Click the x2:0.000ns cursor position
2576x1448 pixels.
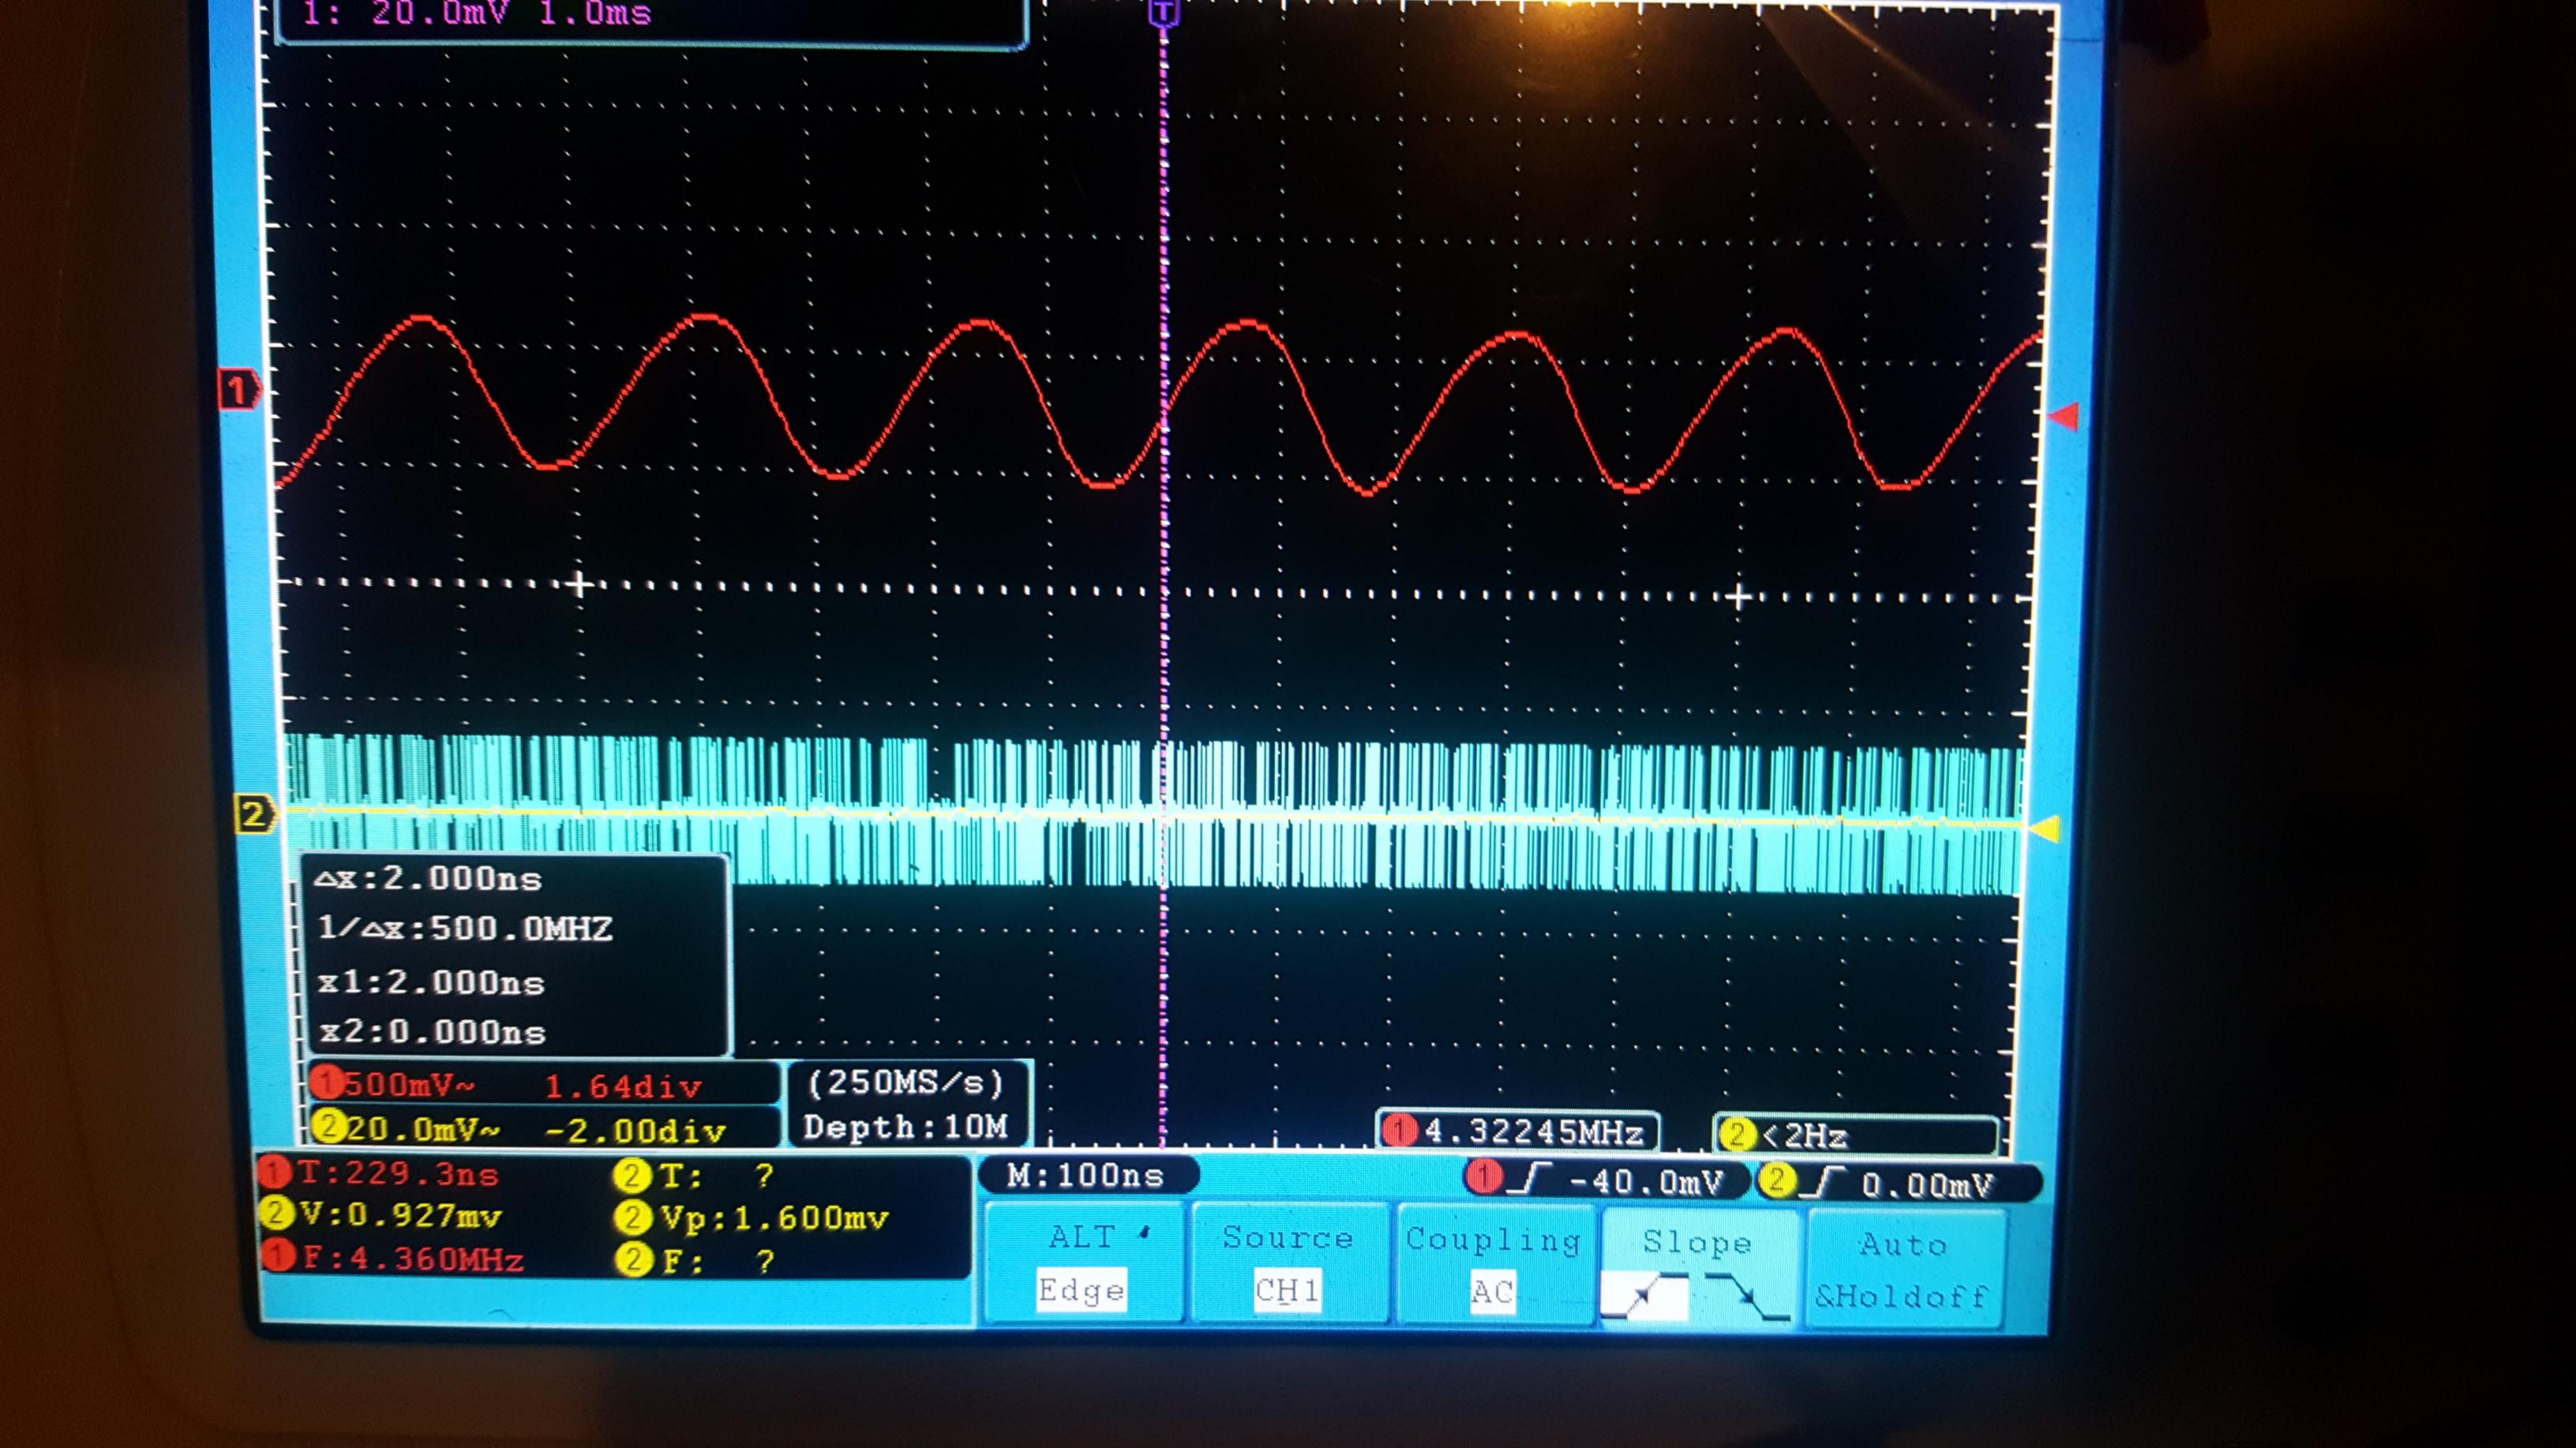[432, 1031]
